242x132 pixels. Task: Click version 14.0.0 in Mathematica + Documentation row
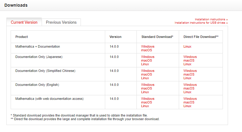[114, 46]
